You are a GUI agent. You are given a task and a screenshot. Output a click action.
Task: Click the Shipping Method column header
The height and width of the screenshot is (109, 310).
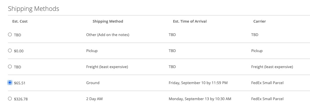[108, 21]
